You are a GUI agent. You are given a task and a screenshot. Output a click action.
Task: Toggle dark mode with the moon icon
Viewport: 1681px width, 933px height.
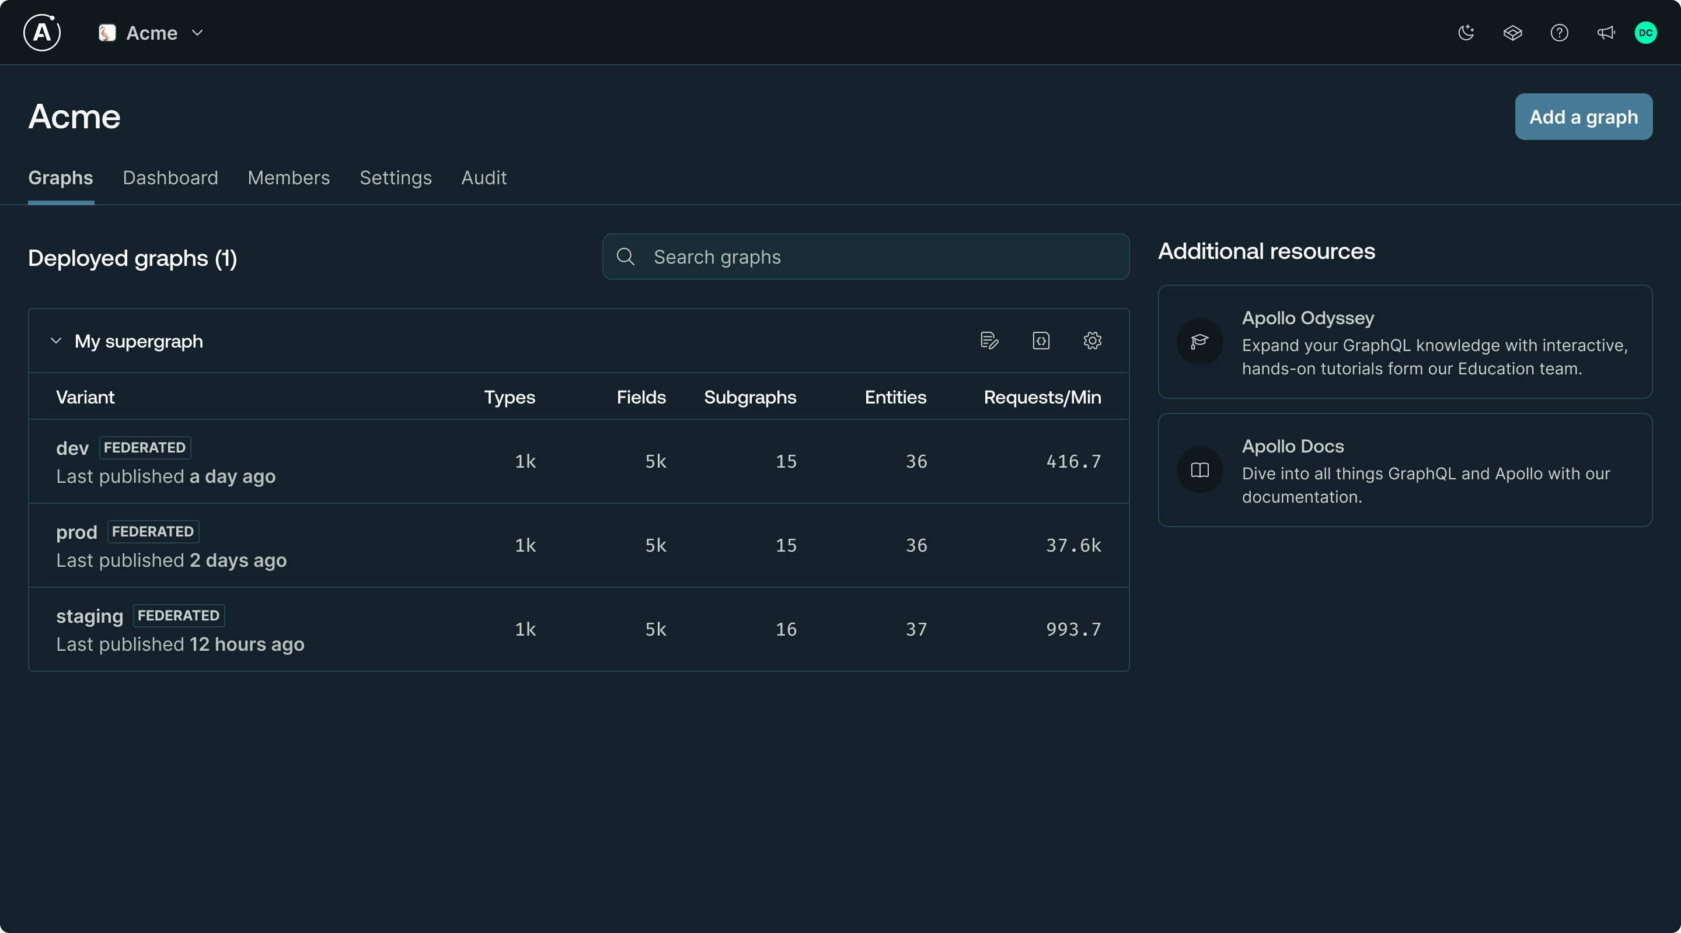point(1466,33)
